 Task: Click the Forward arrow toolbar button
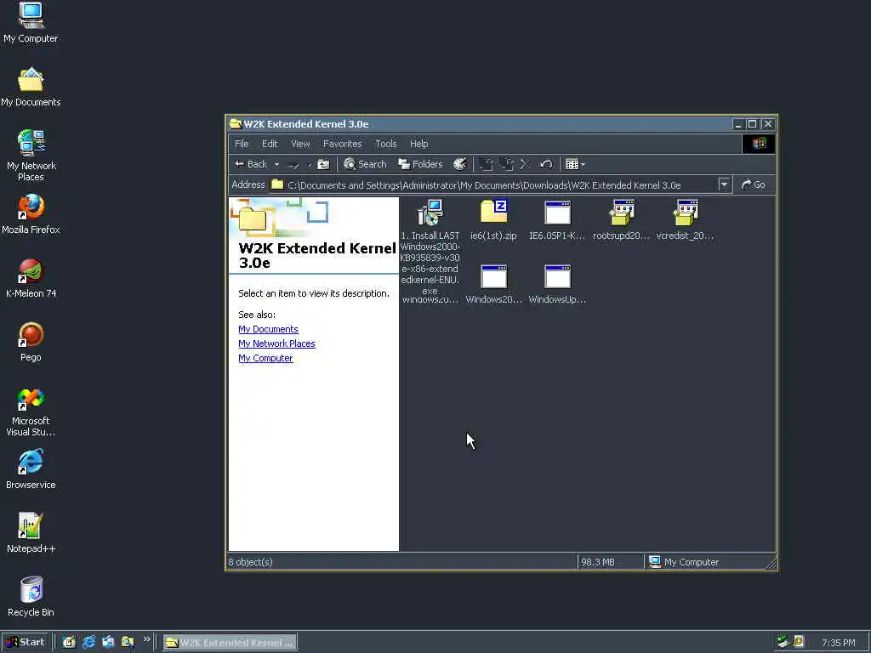pos(293,164)
